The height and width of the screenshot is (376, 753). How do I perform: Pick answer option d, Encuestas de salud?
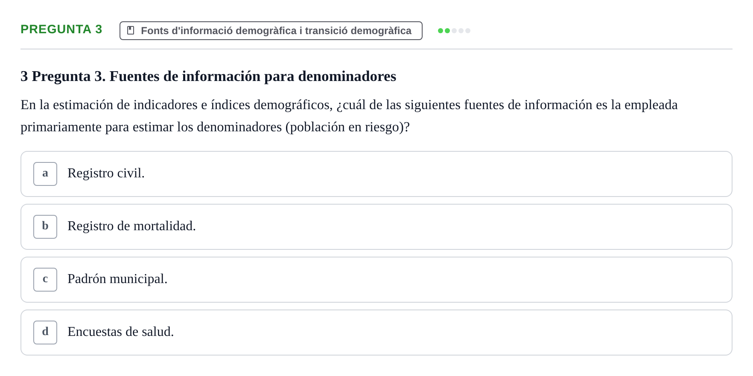(376, 333)
